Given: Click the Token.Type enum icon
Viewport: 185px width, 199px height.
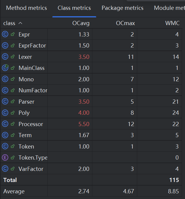Looking at the screenshot, I should (5, 157).
